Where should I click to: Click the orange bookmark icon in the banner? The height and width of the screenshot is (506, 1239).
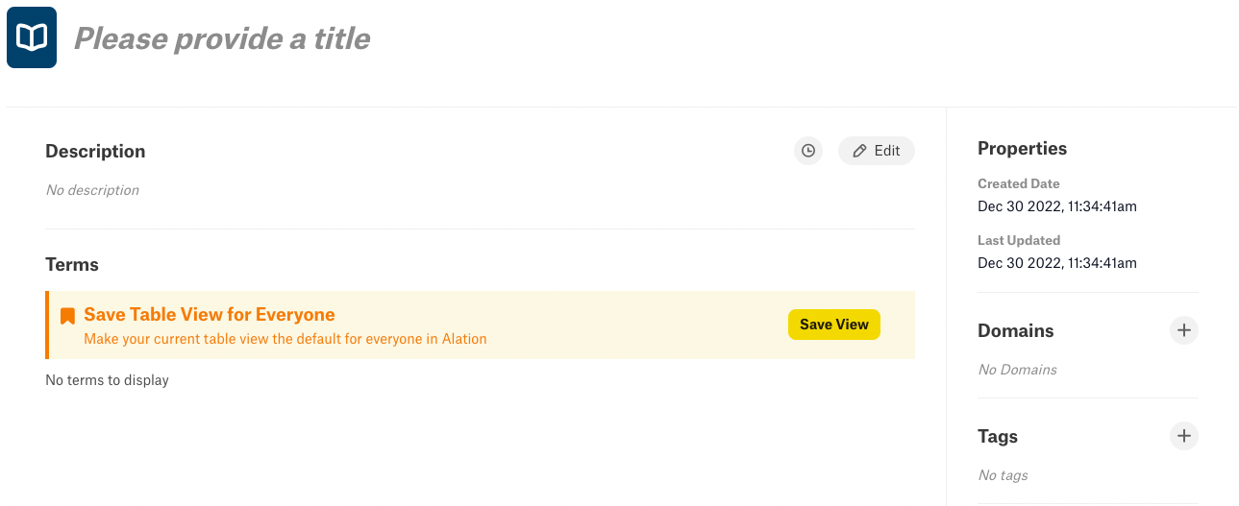[67, 316]
